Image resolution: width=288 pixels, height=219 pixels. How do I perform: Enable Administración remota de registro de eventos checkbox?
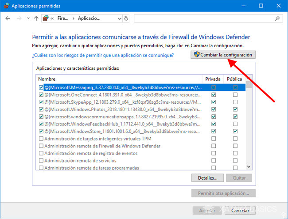41,153
